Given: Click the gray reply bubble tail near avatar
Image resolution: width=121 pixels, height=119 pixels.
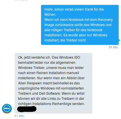Looking at the screenshot, I should pyautogui.click(x=14, y=109).
